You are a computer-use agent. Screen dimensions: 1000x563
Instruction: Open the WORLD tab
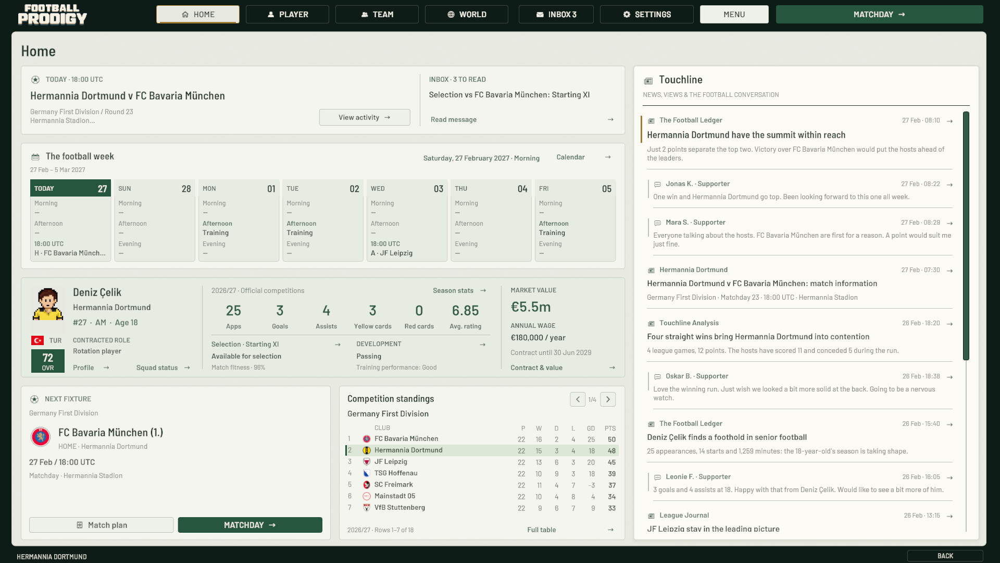pos(467,15)
